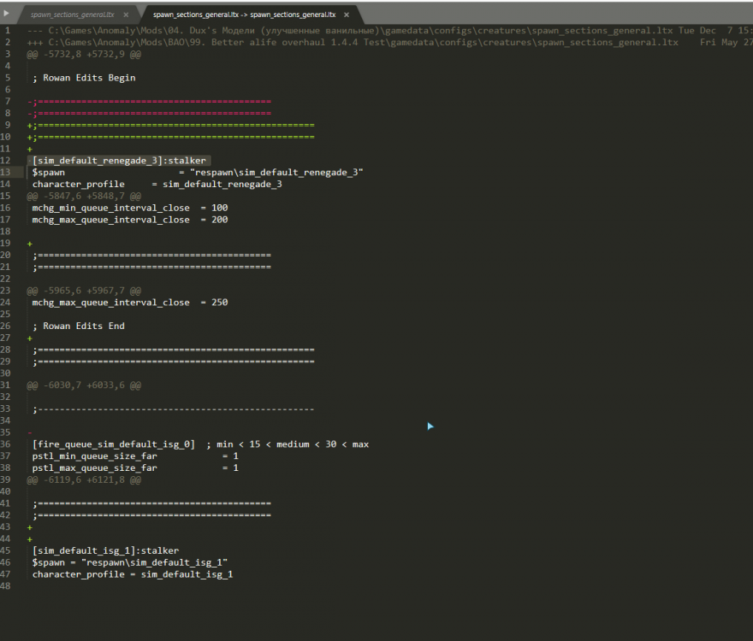Switch to the first spawn_sections_general.ltx tab
753x641 pixels.
coord(72,15)
